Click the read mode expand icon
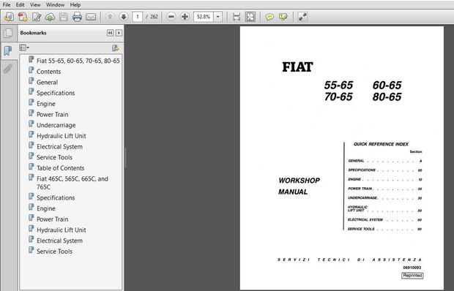Image resolution: width=454 pixels, height=291 pixels. pos(302,17)
